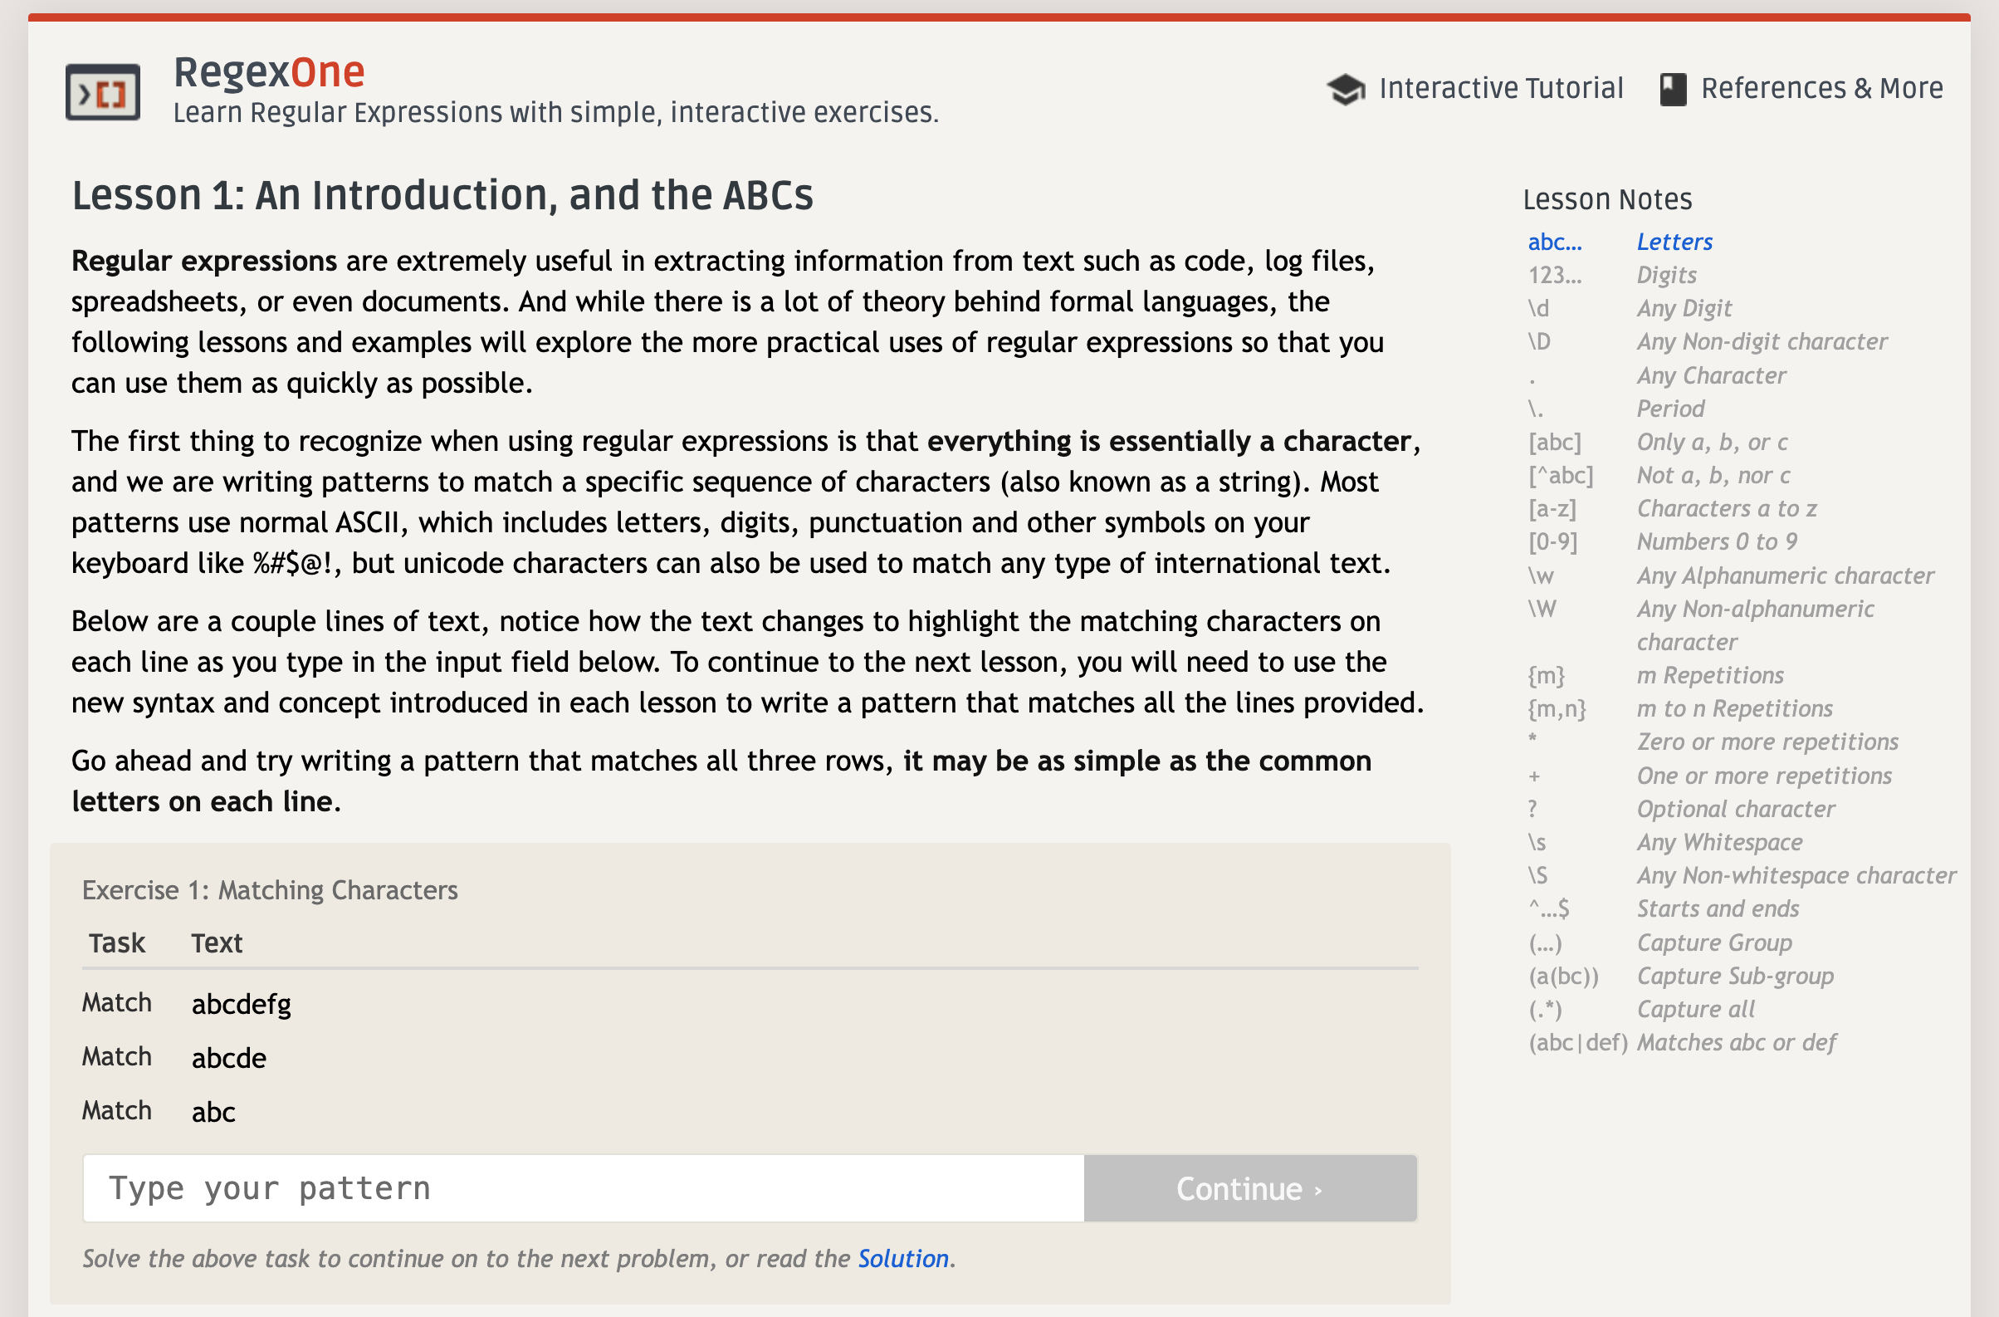This screenshot has width=1999, height=1317.
Task: Click the RegexOne site title
Action: coord(269,72)
